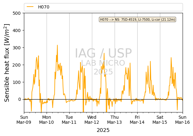
Task: Click the Sun Mar-09 date label
Action: pyautogui.click(x=24, y=120)
